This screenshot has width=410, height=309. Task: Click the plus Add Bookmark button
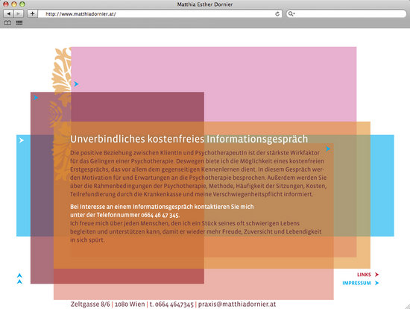(x=32, y=13)
